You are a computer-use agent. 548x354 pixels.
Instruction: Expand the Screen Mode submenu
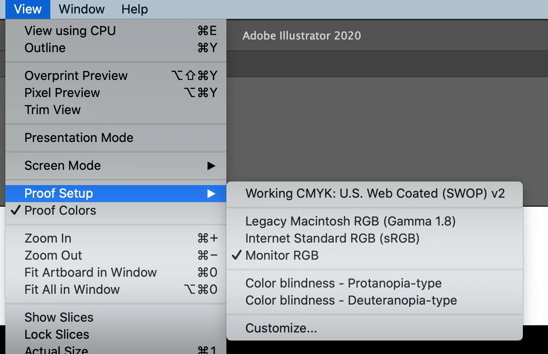click(x=116, y=166)
